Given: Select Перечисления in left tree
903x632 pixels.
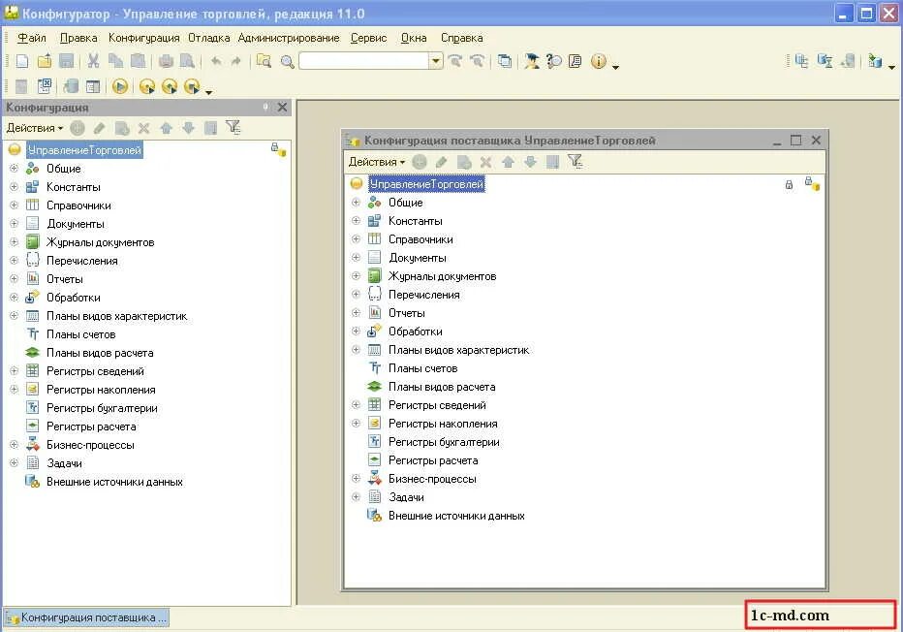Looking at the screenshot, I should tap(81, 261).
